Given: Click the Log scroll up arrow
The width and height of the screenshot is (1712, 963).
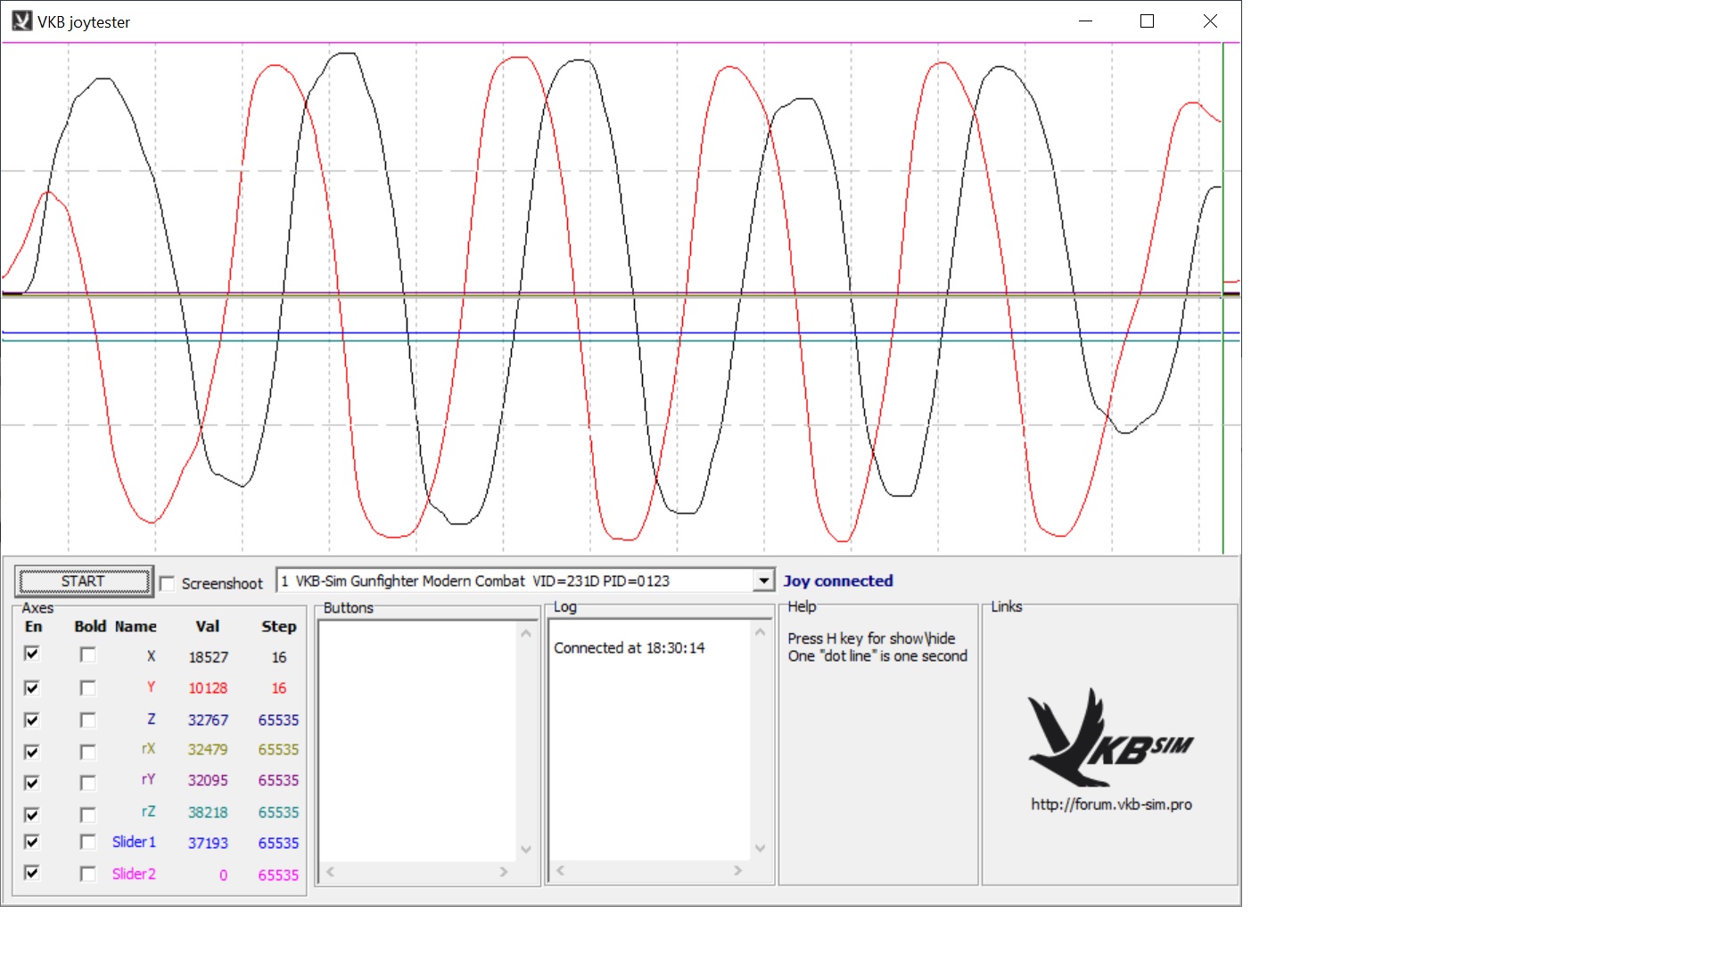Looking at the screenshot, I should pos(761,632).
